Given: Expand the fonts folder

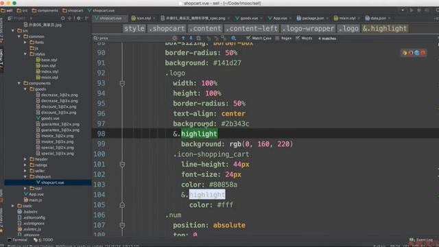Looking at the screenshot, I should click(x=25, y=43).
